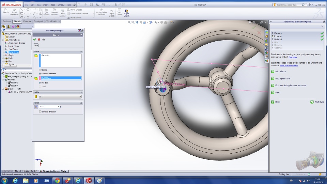Image resolution: width=327 pixels, height=184 pixels.
Task: Collapse the Fixtures tree node
Action: tap(3, 79)
